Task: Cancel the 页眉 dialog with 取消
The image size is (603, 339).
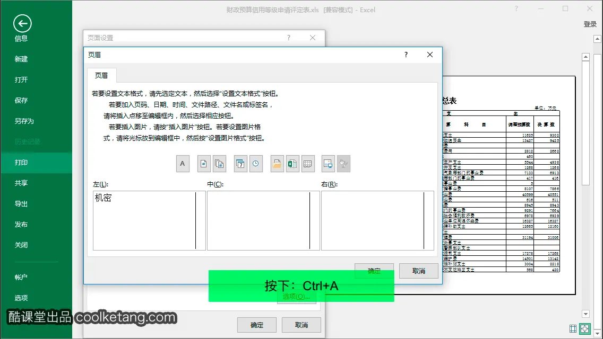Action: pyautogui.click(x=419, y=271)
